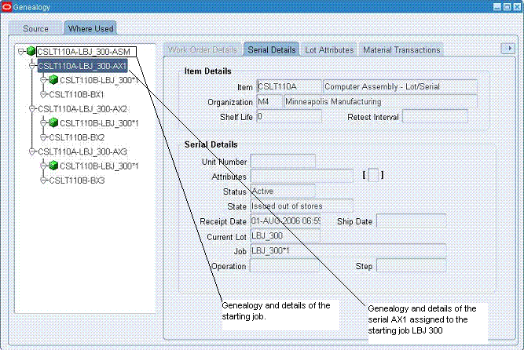Click the Shelf Life field
The image size is (524, 350).
(x=289, y=117)
